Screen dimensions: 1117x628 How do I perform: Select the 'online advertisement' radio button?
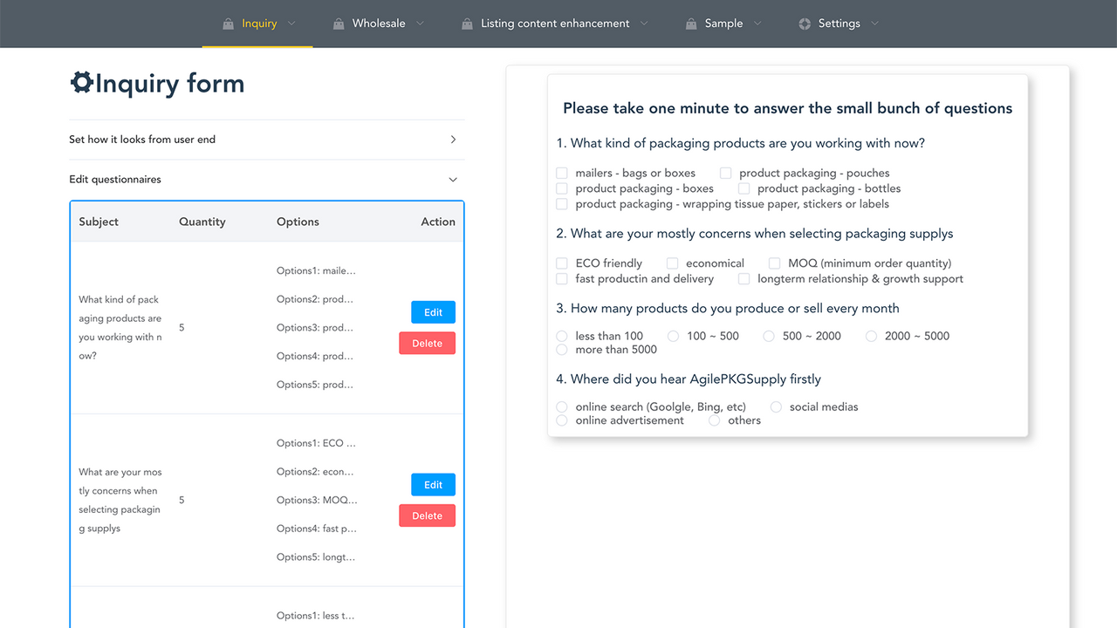click(562, 420)
